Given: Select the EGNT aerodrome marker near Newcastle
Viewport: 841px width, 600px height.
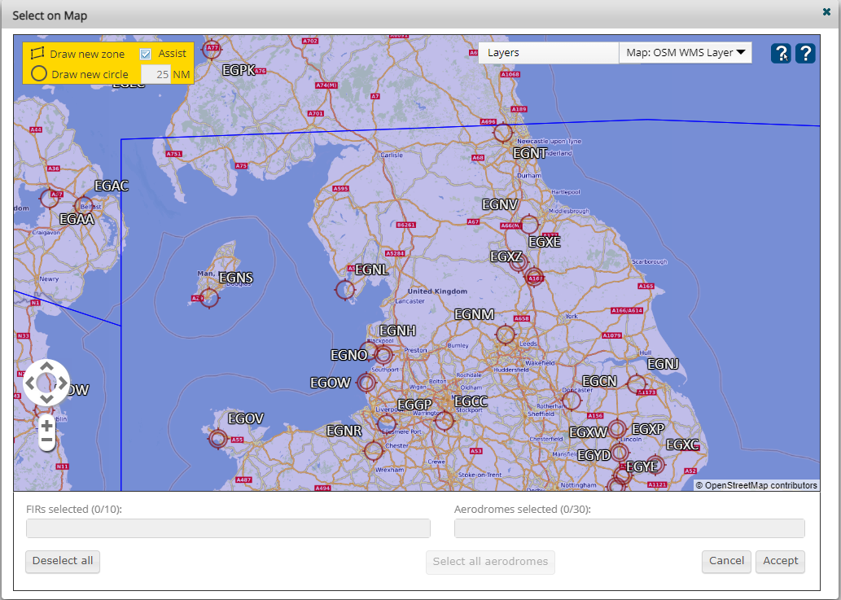Looking at the screenshot, I should click(x=503, y=133).
